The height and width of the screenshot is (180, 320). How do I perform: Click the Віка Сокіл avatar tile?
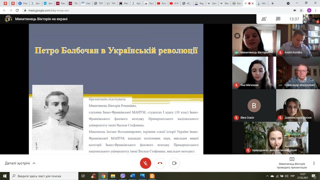click(x=254, y=106)
